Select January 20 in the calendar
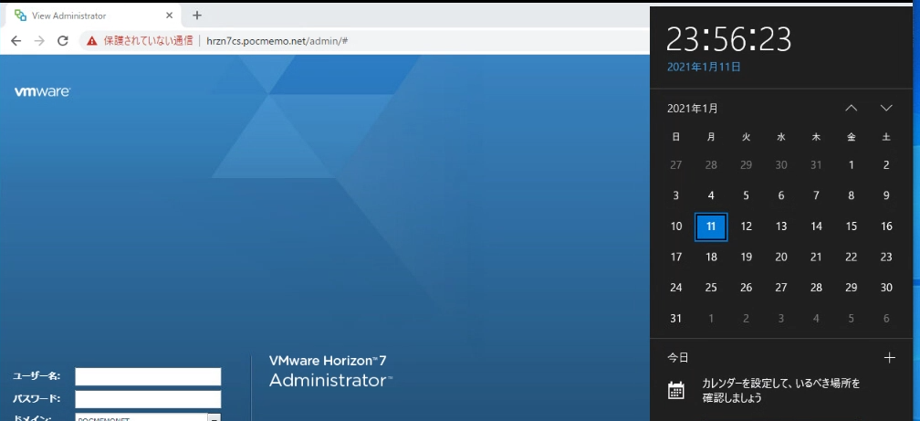Screen dimensions: 920x421 pos(781,258)
